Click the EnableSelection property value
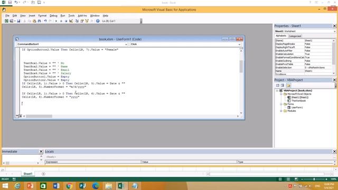 [x=318, y=68]
